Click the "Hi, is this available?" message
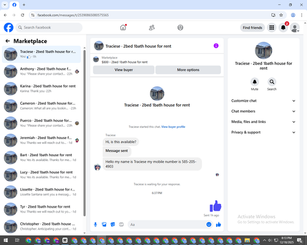 [121, 142]
